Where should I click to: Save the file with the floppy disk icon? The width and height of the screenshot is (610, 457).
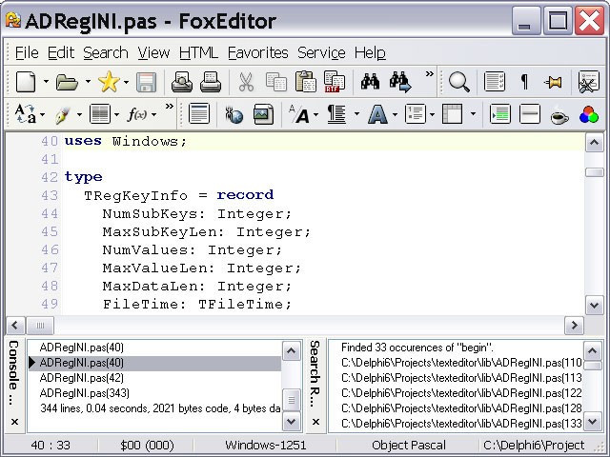coord(146,82)
